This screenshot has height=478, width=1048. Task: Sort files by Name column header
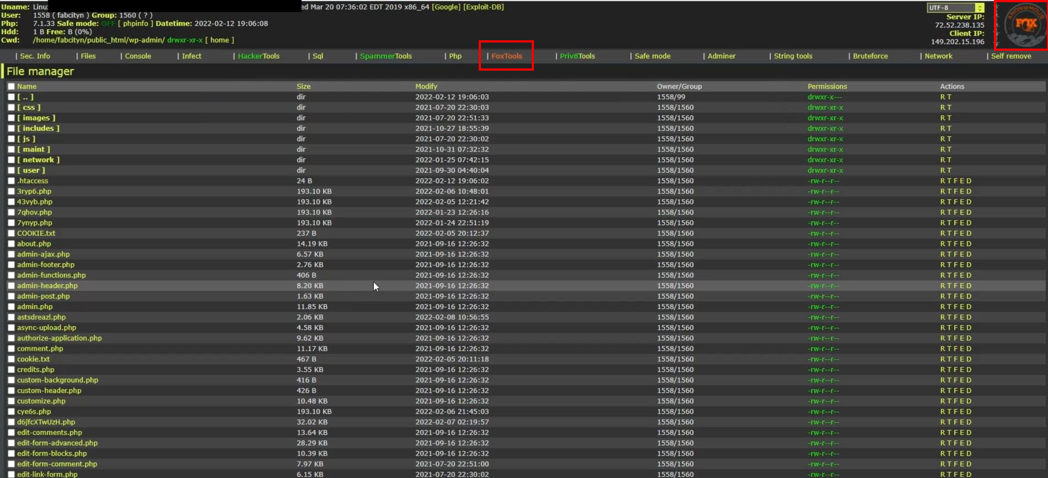pos(27,86)
